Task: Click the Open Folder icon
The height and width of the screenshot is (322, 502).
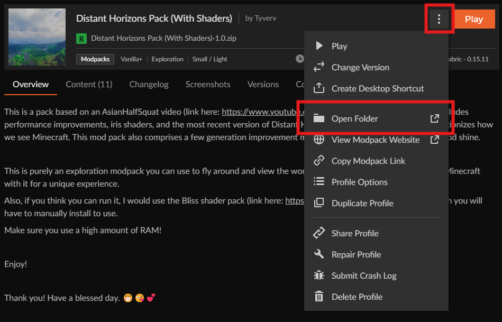Action: click(x=319, y=118)
